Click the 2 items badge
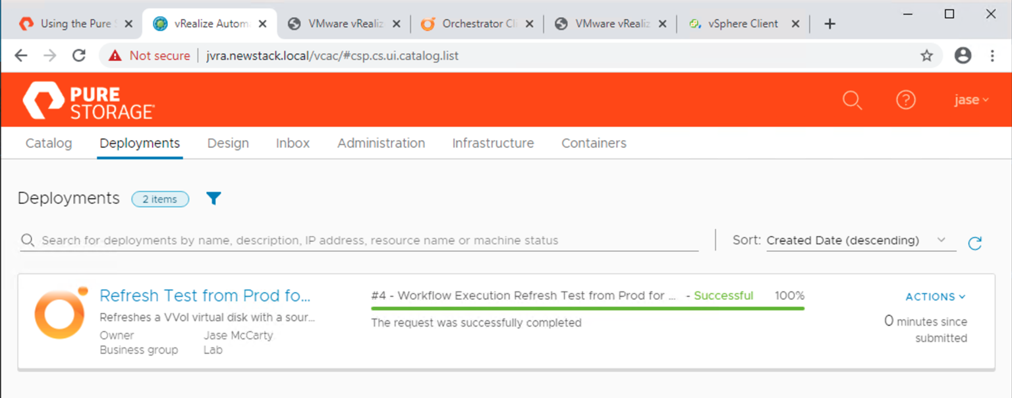This screenshot has width=1012, height=398. [160, 199]
